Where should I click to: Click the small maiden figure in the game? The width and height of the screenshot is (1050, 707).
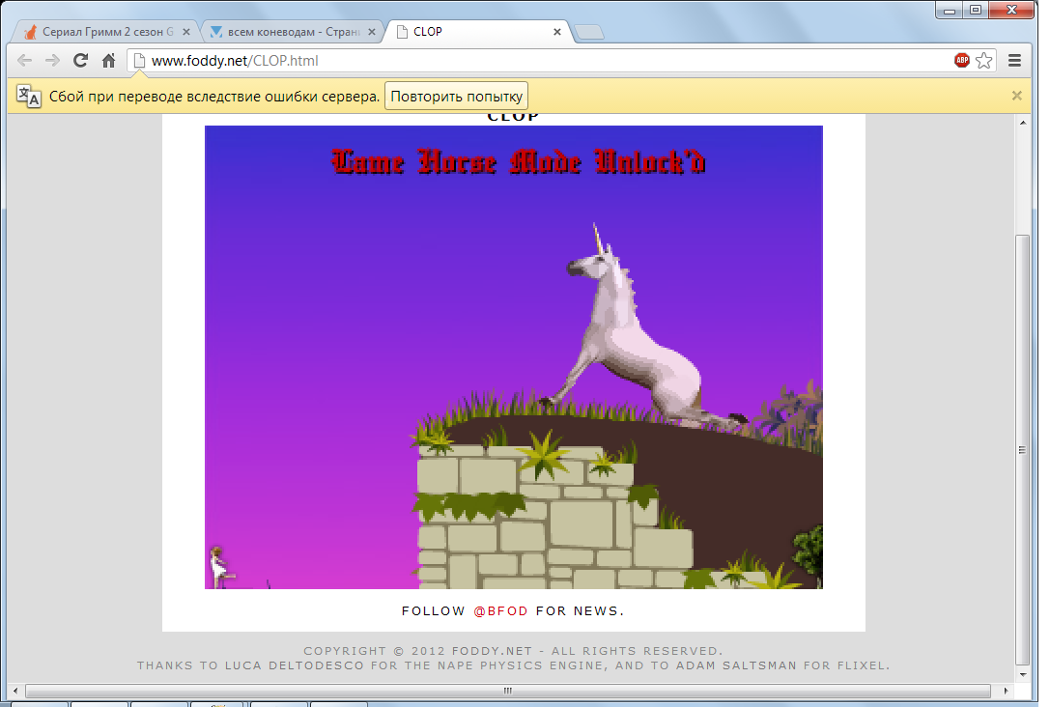coord(219,567)
